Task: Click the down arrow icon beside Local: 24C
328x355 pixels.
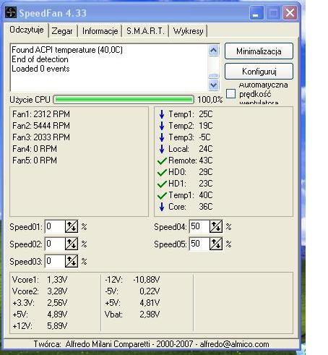Action: [x=162, y=149]
